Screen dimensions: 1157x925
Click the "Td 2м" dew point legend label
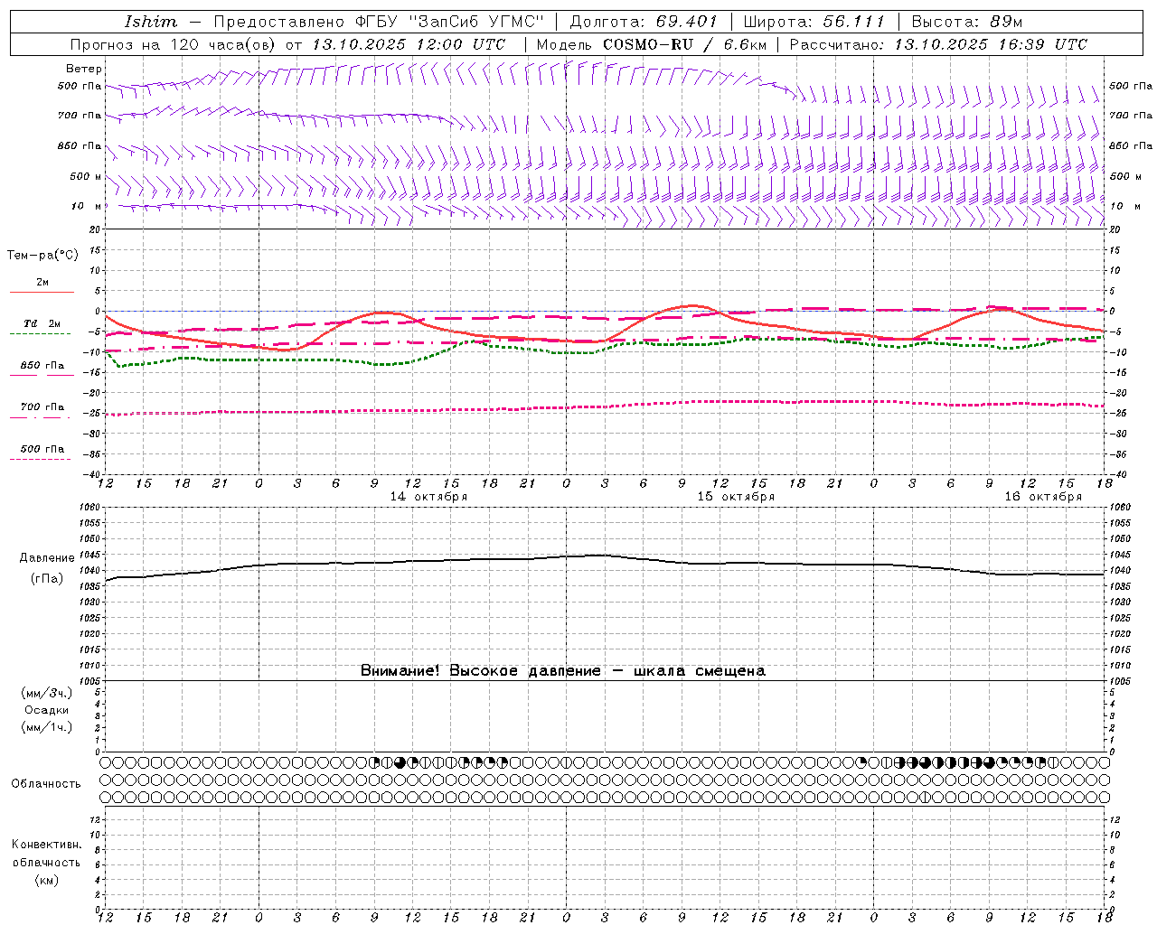(42, 323)
